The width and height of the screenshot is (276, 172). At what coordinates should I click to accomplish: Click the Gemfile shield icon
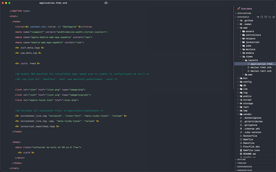241,140
